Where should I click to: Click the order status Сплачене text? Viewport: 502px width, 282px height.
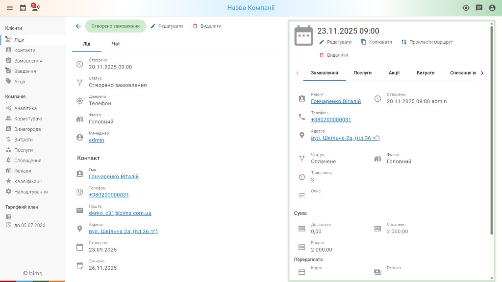click(324, 162)
